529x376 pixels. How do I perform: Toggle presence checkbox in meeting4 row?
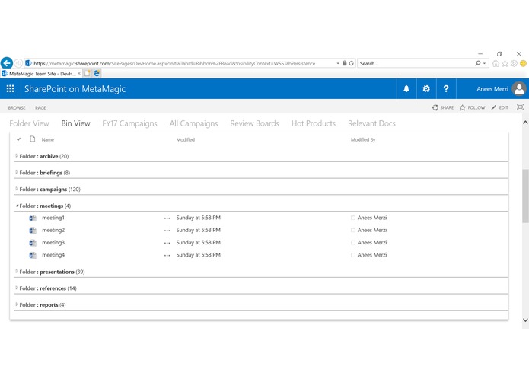tap(353, 255)
